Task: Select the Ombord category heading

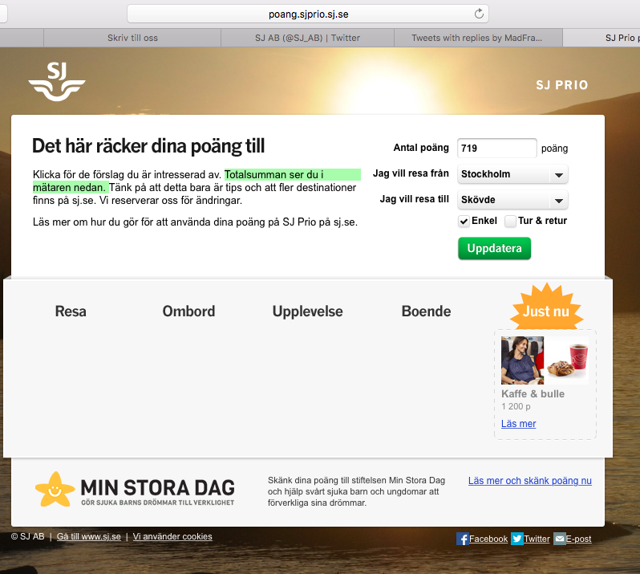Action: click(x=188, y=311)
